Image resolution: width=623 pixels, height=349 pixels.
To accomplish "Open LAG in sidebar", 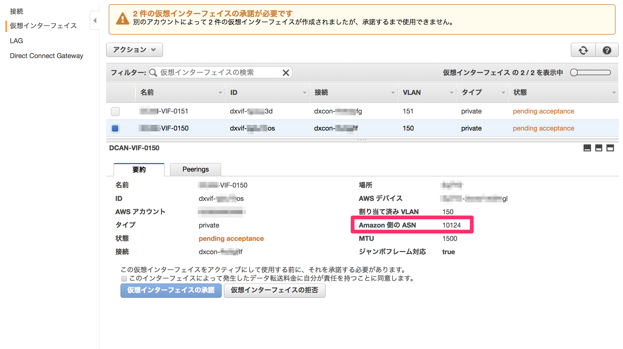I will tap(17, 41).
